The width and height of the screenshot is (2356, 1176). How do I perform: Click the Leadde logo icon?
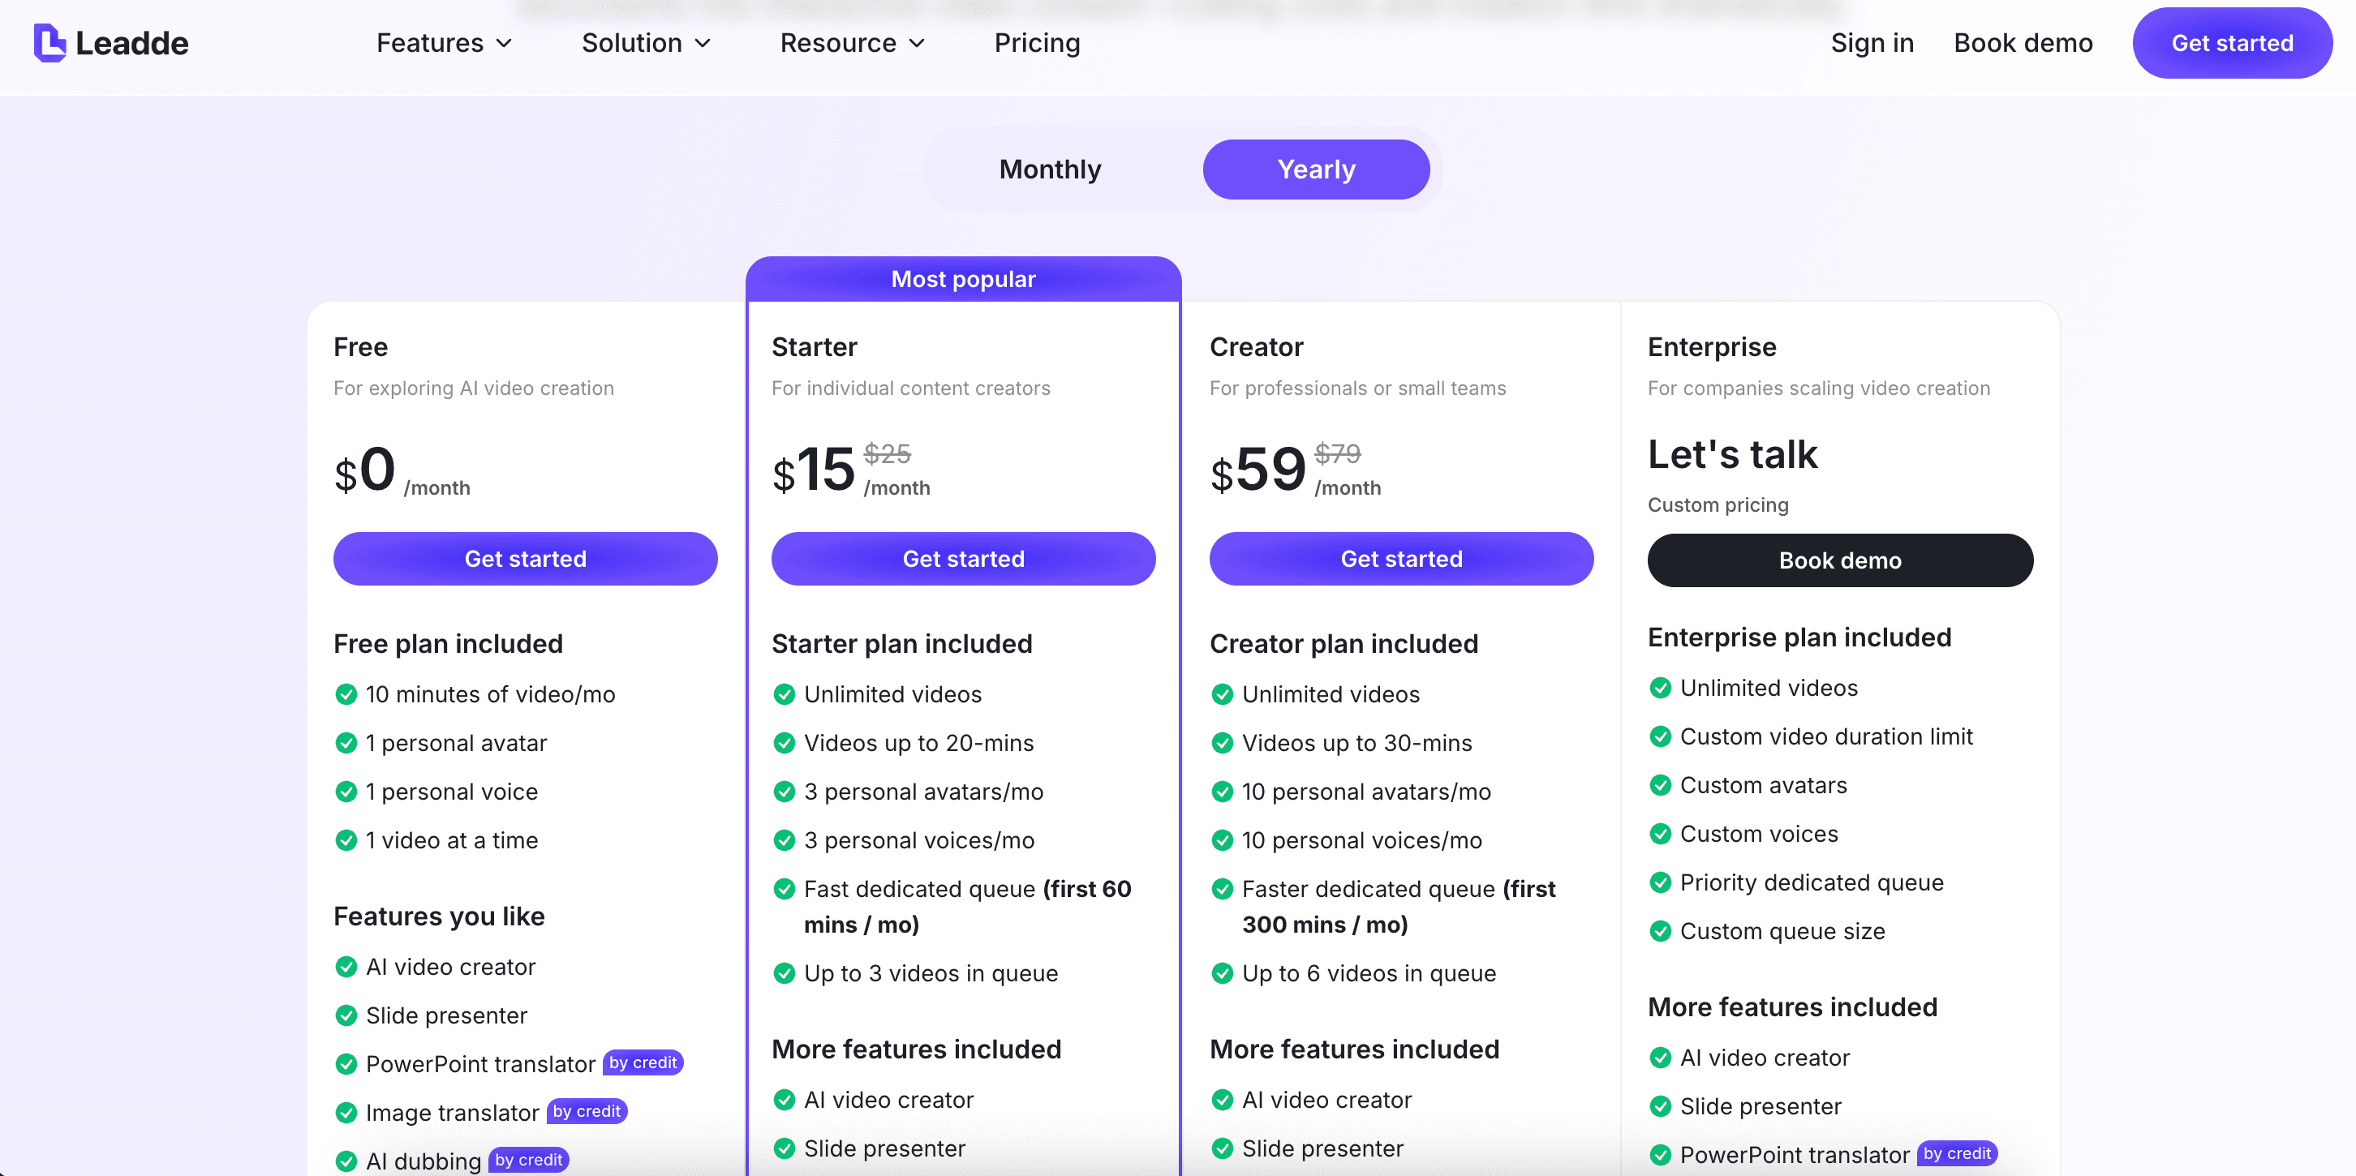[49, 43]
